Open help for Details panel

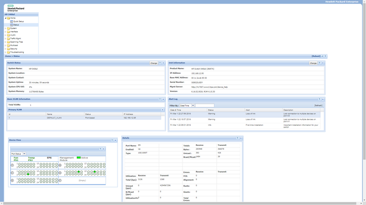(x=237, y=138)
